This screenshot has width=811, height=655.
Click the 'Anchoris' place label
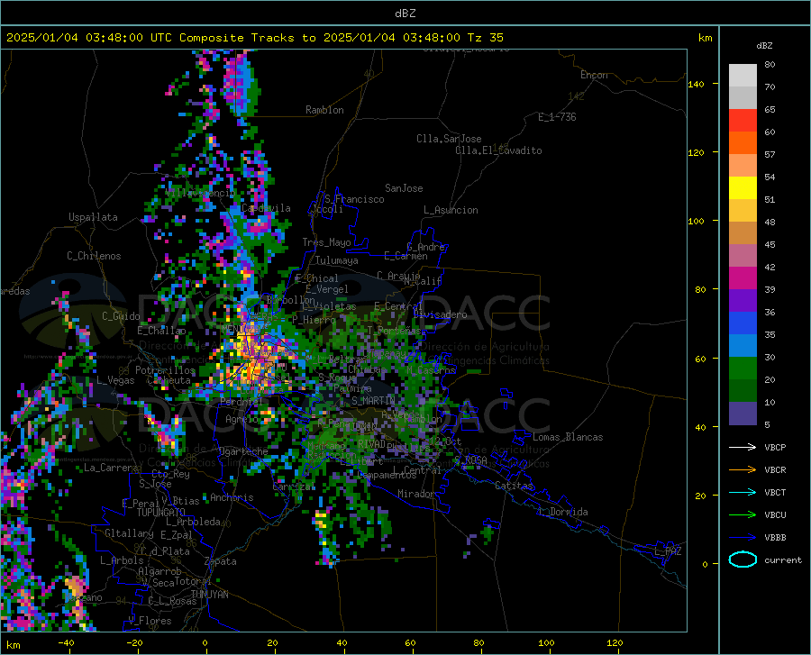(x=232, y=497)
